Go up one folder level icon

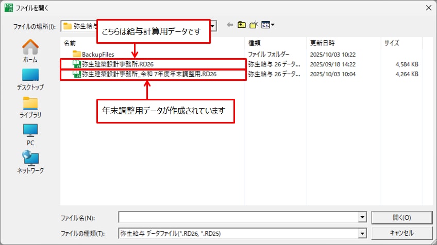tap(241, 25)
